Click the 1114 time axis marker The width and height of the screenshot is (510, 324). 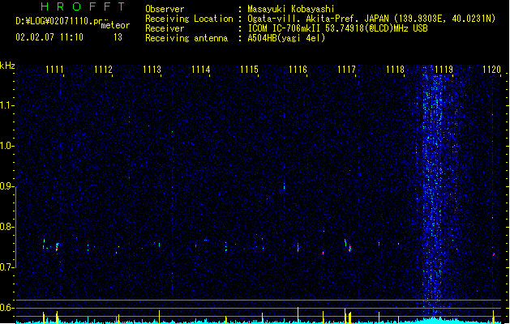pyautogui.click(x=201, y=70)
